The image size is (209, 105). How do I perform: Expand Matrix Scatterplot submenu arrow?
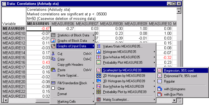point(155,99)
